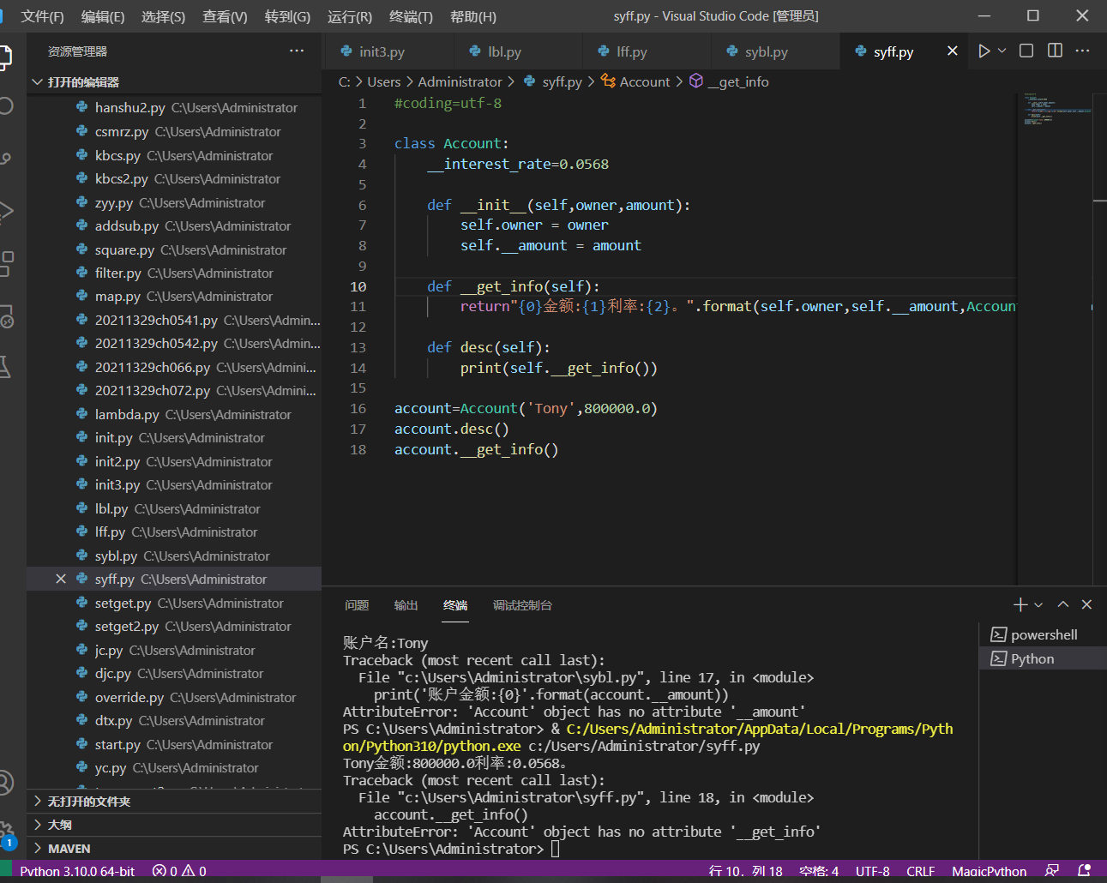The image size is (1107, 883).
Task: Open notifications bell in status bar
Action: (1084, 871)
